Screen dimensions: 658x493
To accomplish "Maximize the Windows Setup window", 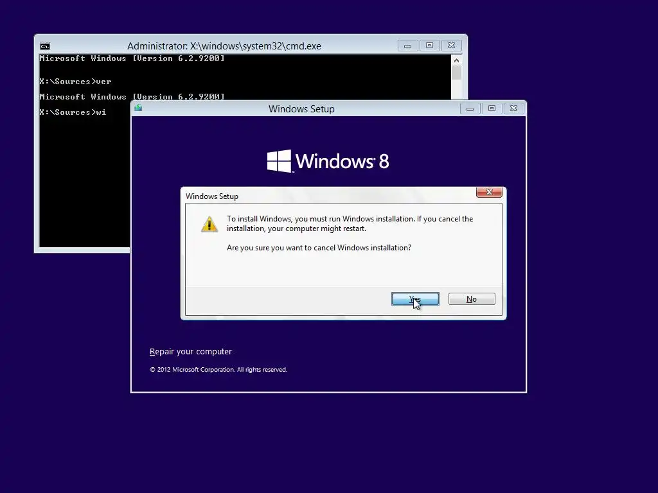I will point(492,108).
